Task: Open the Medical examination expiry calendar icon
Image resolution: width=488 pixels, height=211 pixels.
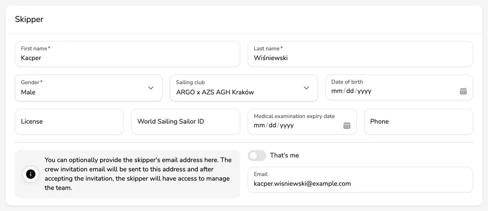Action: [347, 125]
